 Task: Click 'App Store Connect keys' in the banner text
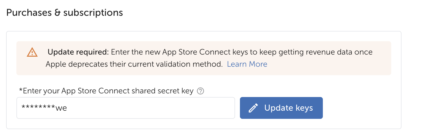pos(200,52)
